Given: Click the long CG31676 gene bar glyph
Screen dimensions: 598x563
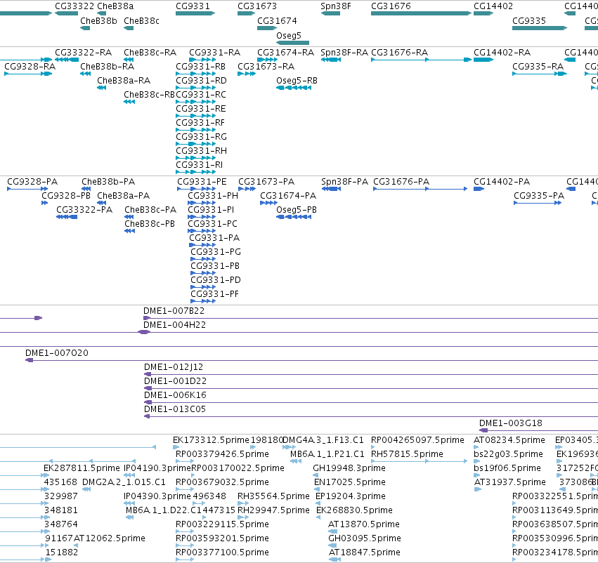Looking at the screenshot, I should coord(422,13).
